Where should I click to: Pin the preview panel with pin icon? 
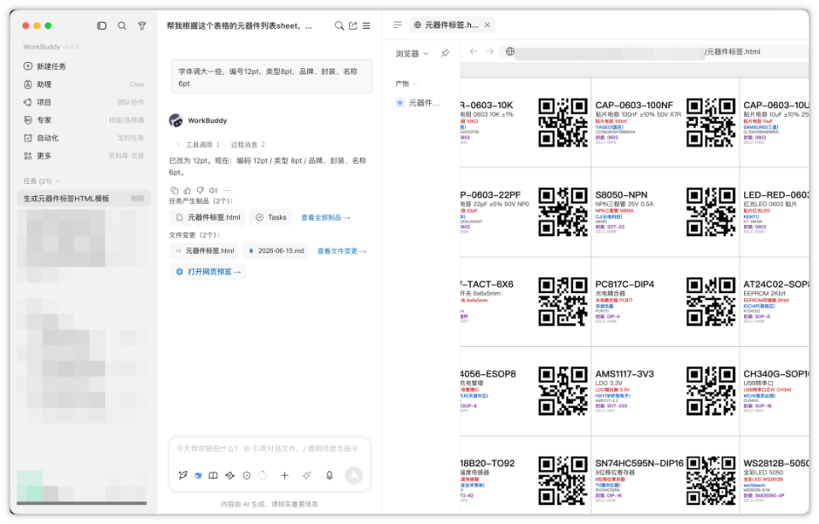445,53
